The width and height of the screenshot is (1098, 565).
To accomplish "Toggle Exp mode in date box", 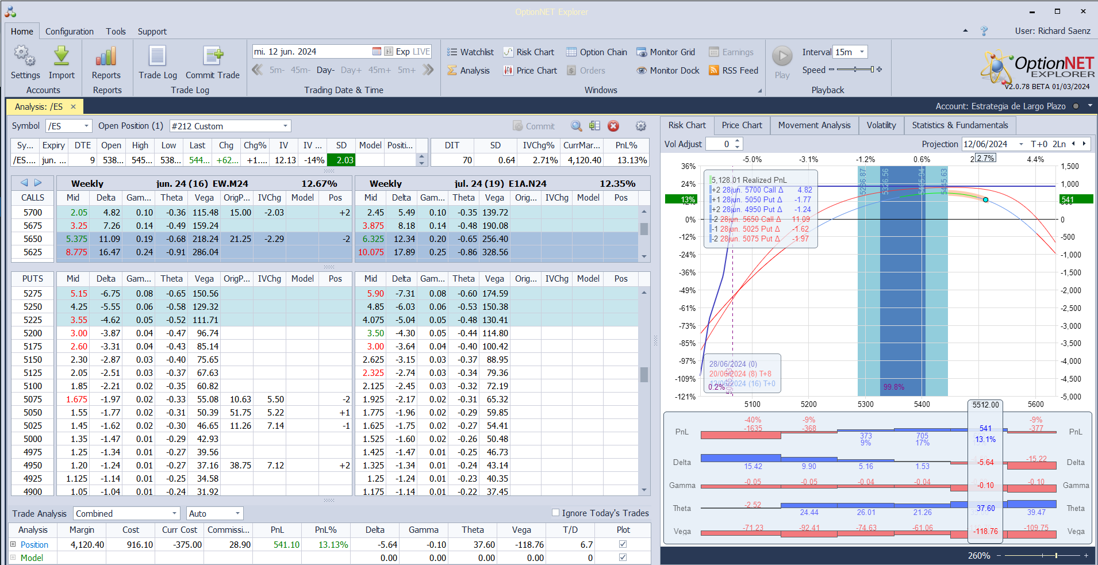I will pos(403,51).
